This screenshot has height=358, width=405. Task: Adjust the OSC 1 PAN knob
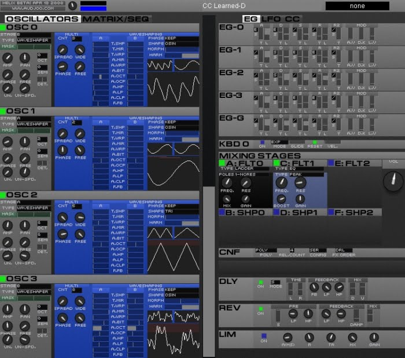(25, 141)
